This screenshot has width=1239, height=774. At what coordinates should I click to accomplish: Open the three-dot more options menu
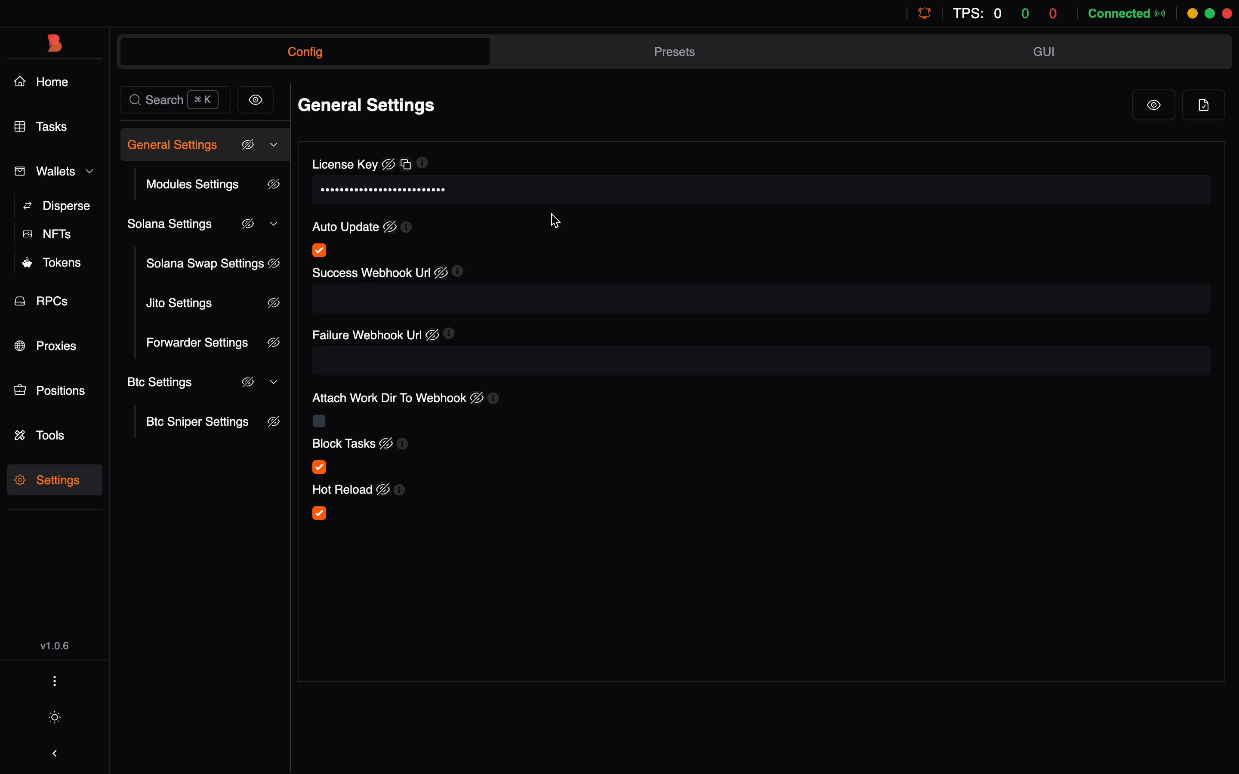point(55,681)
